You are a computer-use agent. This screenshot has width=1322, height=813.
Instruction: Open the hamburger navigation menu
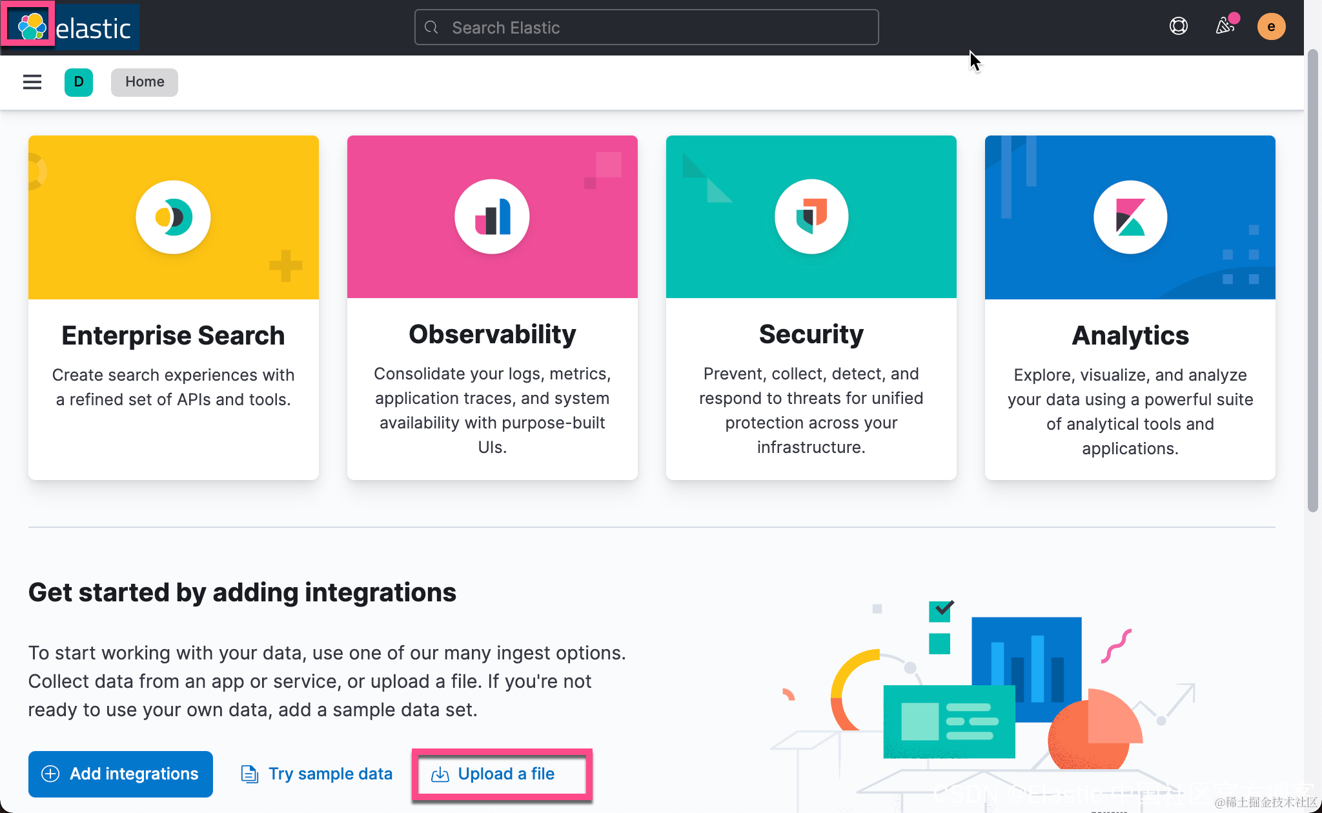point(32,82)
